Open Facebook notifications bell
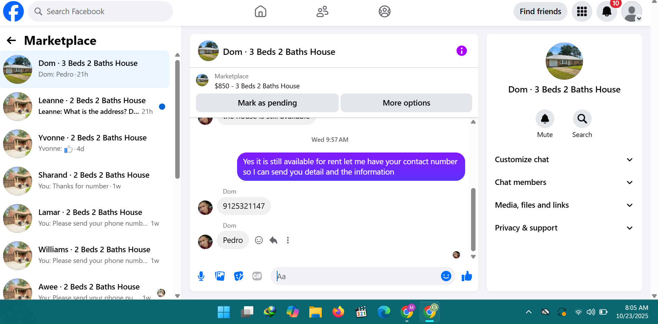 tap(607, 12)
